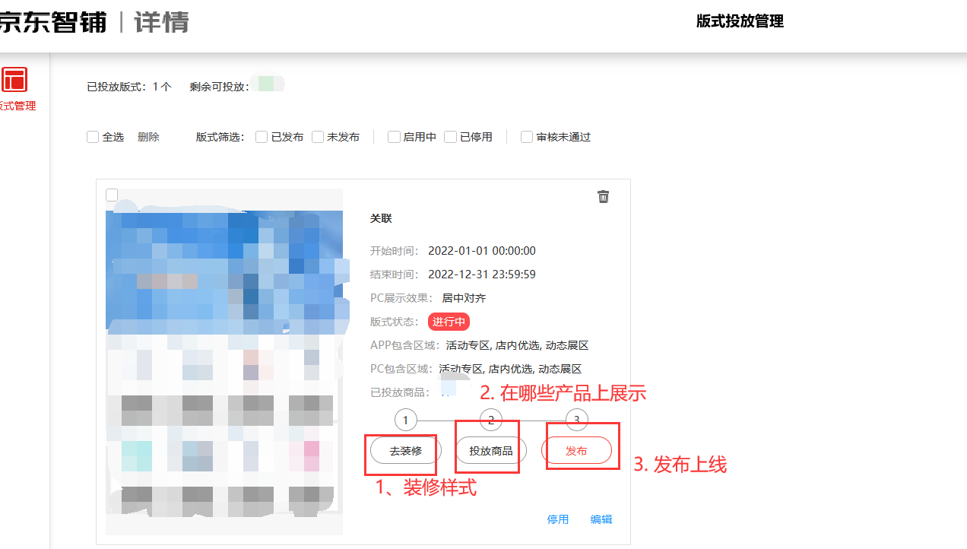Tick the 全选 checkbox
The height and width of the screenshot is (549, 967).
[93, 137]
